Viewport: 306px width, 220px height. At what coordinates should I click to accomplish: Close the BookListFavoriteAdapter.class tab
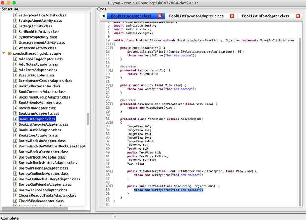click(x=232, y=16)
